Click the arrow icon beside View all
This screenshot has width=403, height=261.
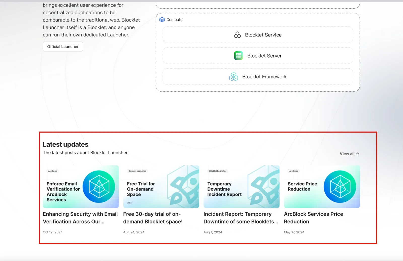[358, 154]
